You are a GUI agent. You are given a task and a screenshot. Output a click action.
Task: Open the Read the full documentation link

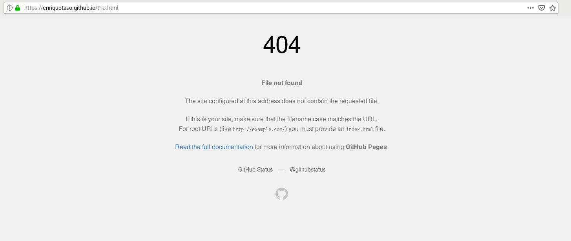pos(214,147)
